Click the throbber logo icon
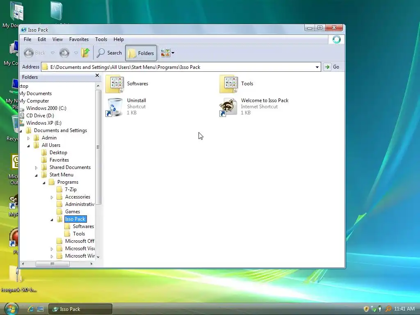Screen dimensions: 420x315 [x=337, y=40]
